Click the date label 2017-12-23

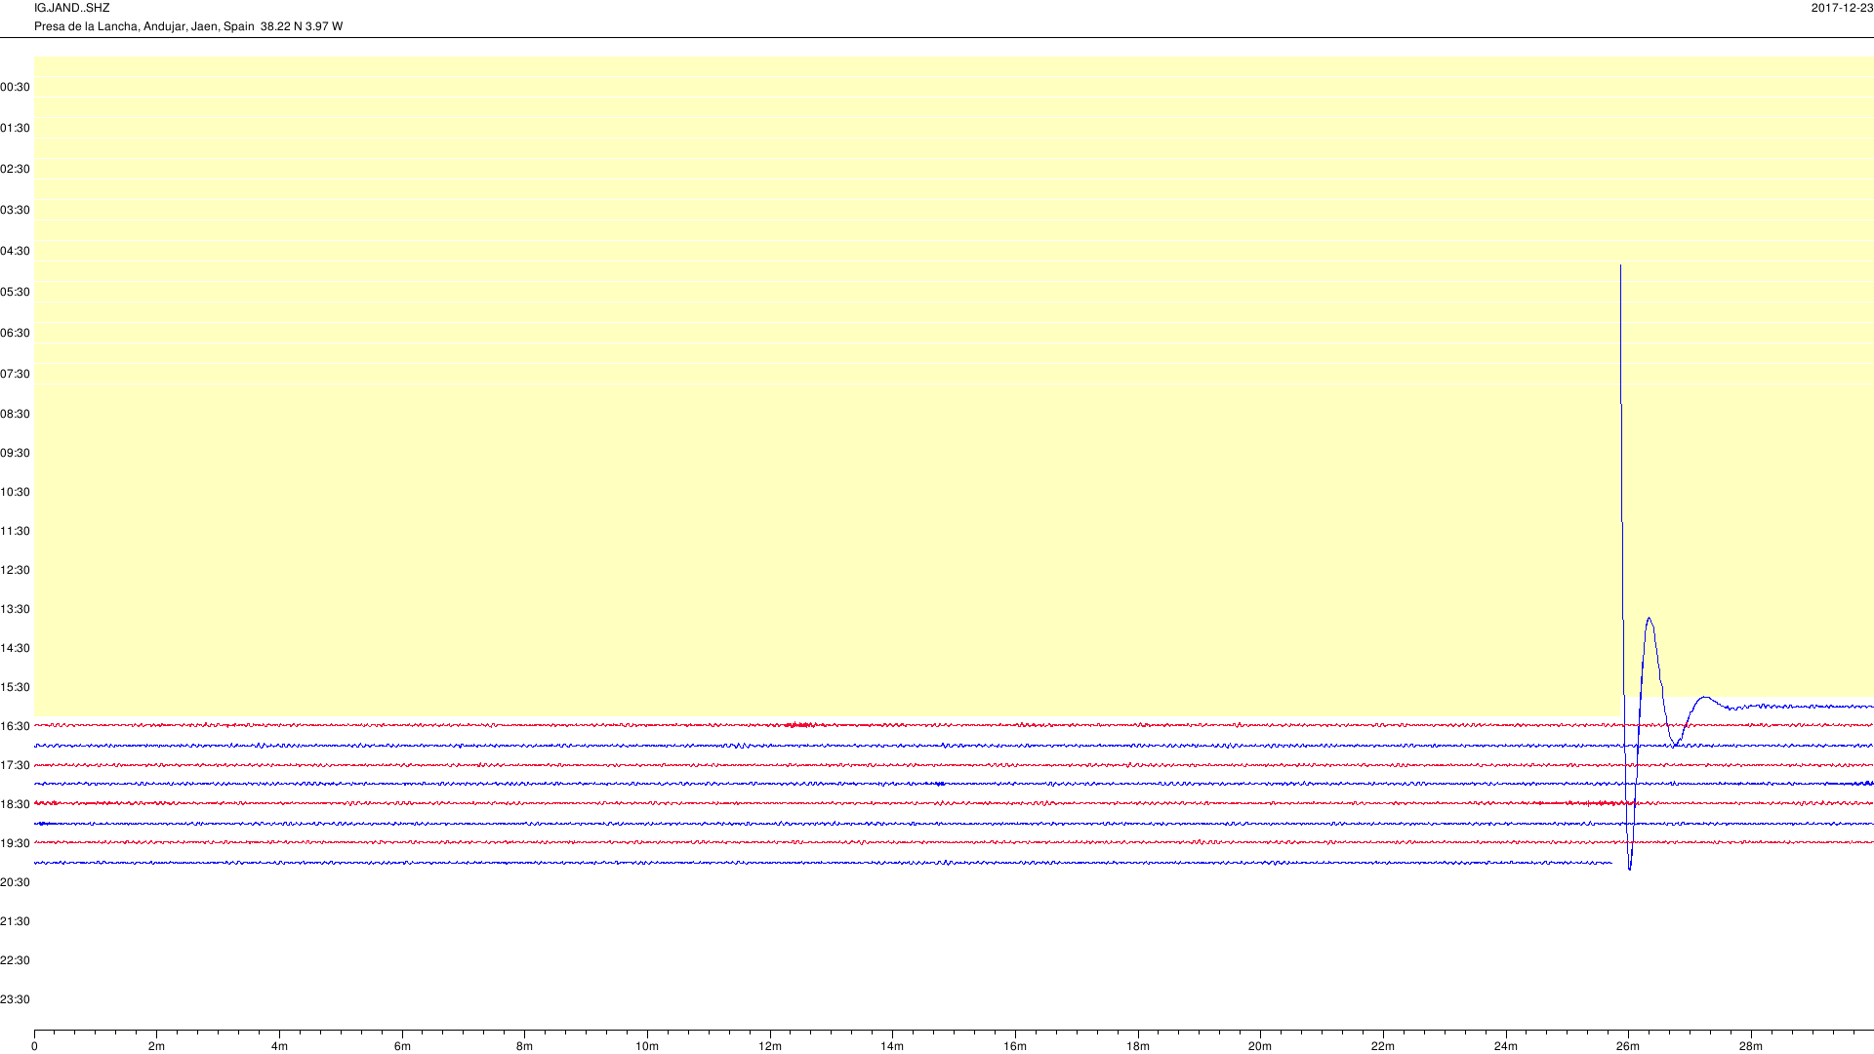click(1842, 8)
